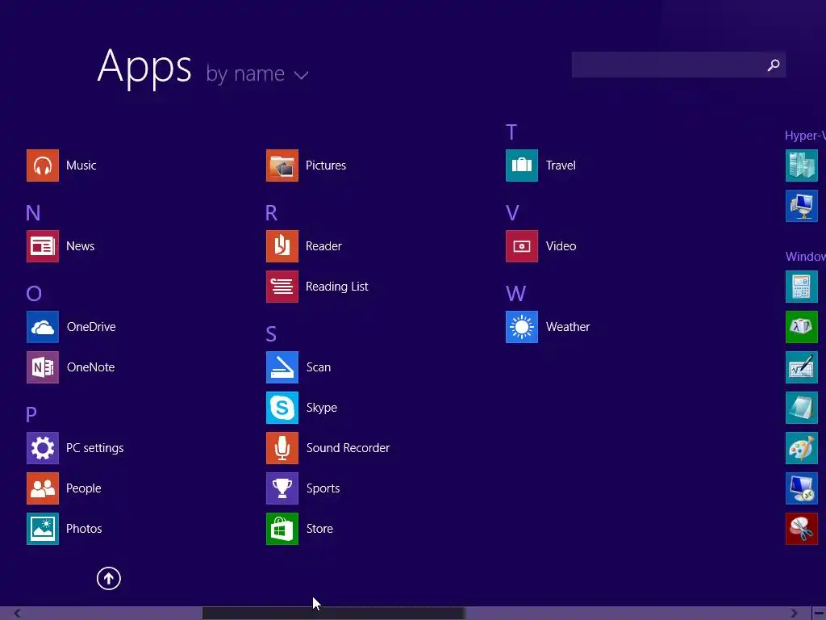Click the 'Sound Recorder' label

pyautogui.click(x=348, y=448)
